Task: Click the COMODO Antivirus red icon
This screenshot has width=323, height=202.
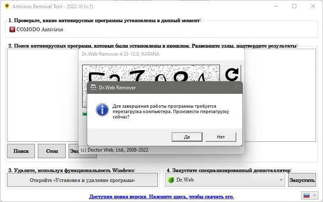Action: pyautogui.click(x=12, y=30)
